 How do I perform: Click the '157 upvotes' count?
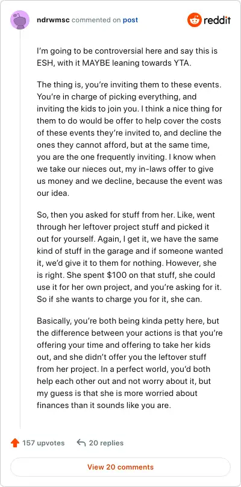[x=43, y=443]
